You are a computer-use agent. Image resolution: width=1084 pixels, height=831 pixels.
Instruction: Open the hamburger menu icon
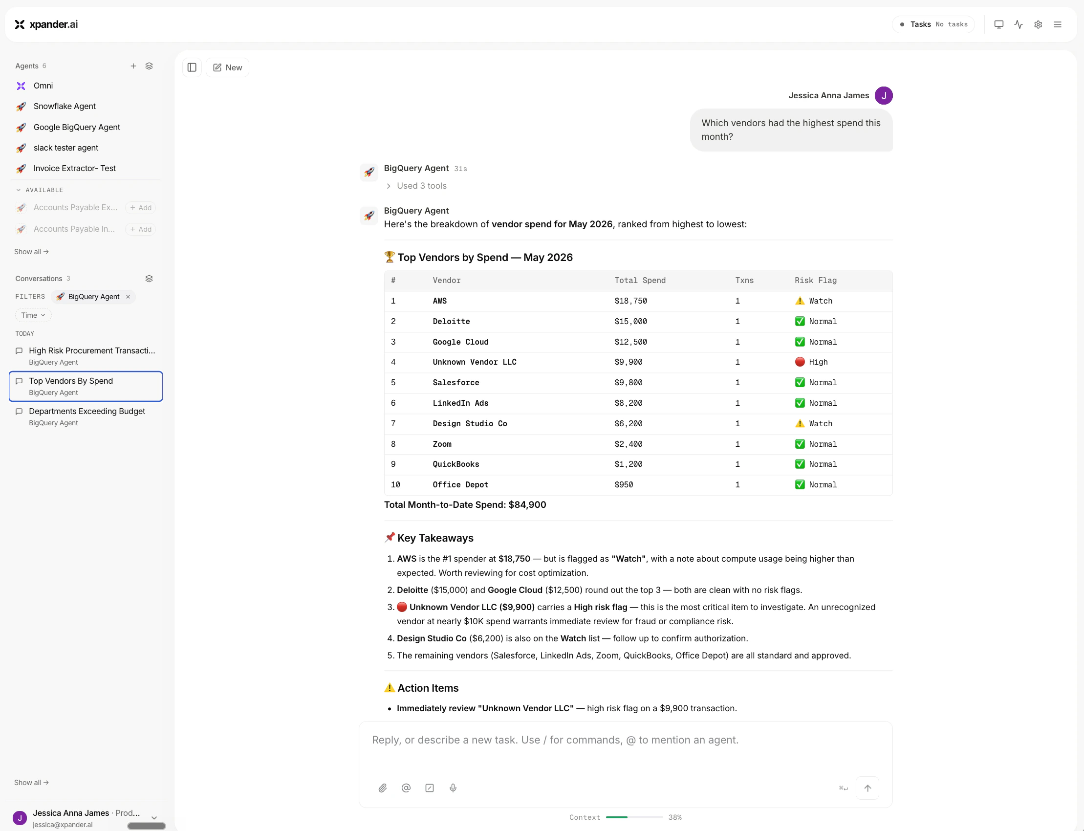point(1057,24)
